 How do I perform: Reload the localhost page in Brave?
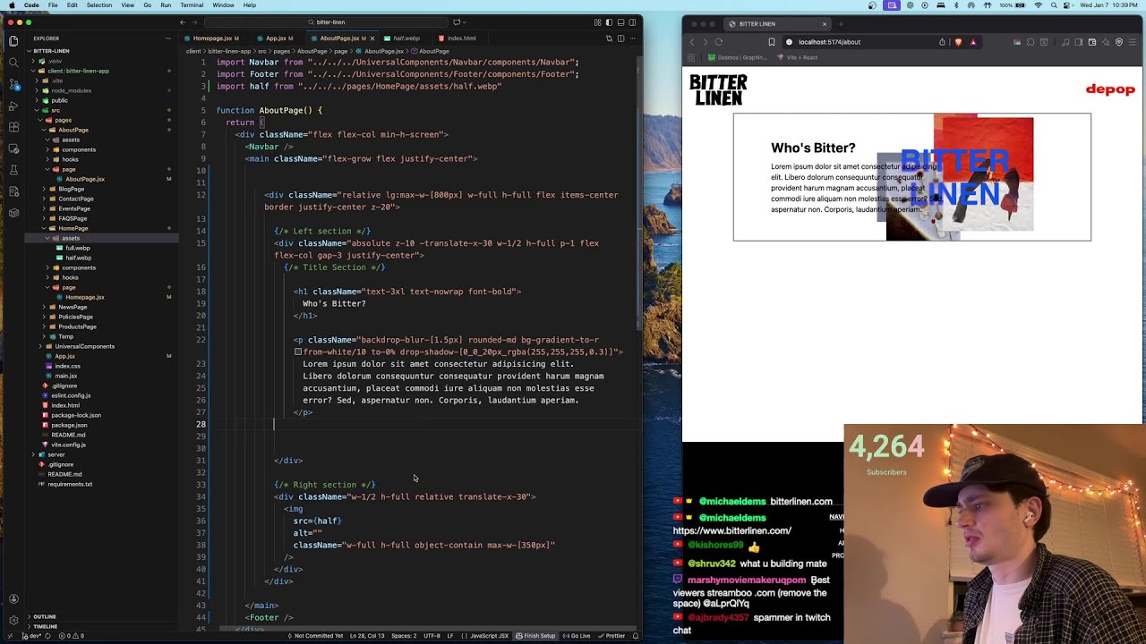click(x=718, y=42)
